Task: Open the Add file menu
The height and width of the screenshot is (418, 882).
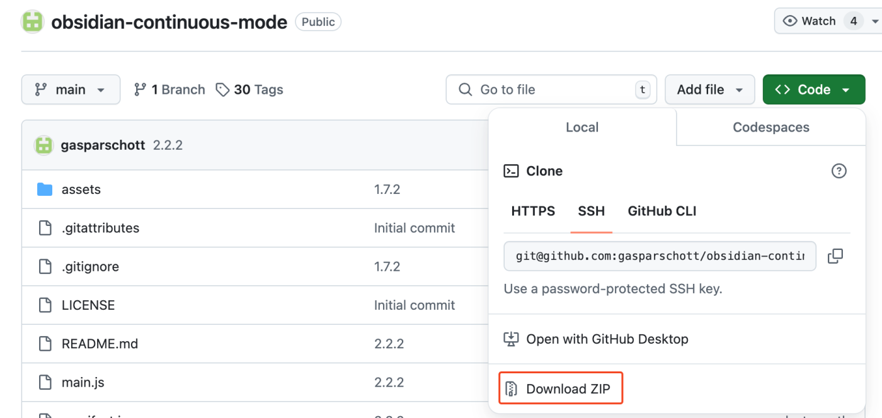Action: (x=709, y=89)
